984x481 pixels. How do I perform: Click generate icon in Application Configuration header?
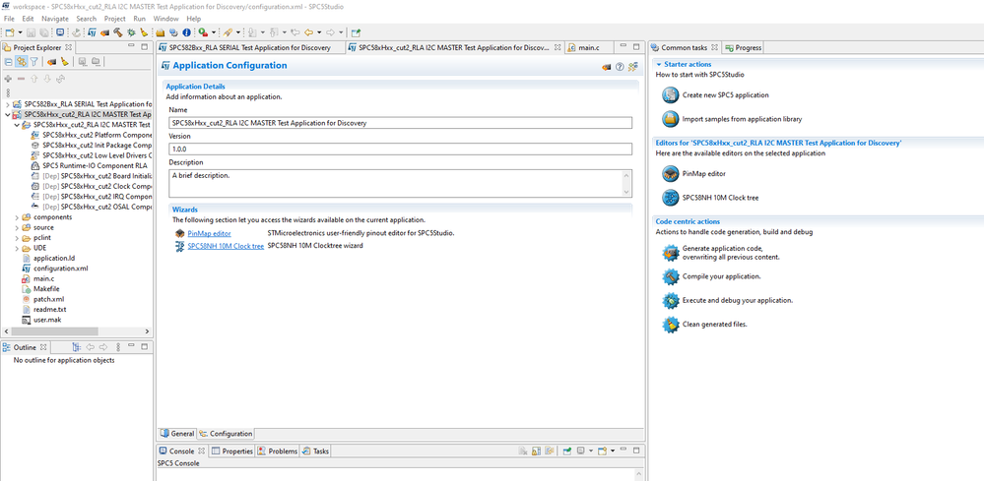pos(606,67)
